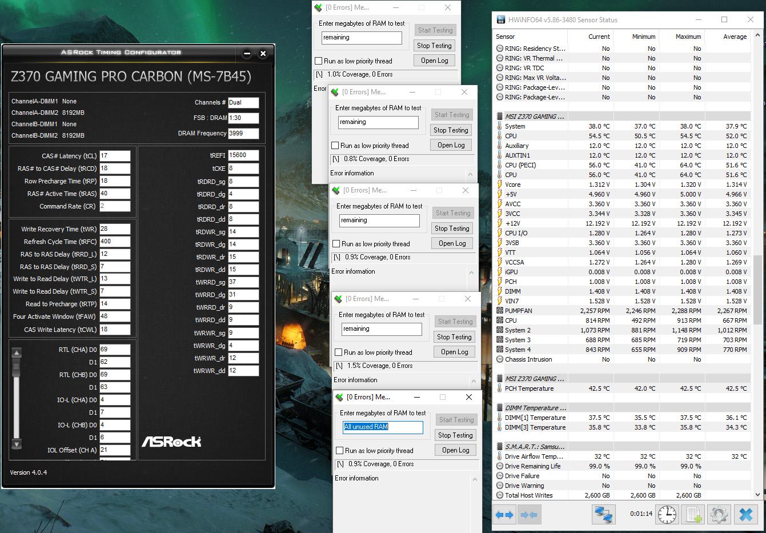Click fan icon beside the System 2 row

tap(500, 330)
